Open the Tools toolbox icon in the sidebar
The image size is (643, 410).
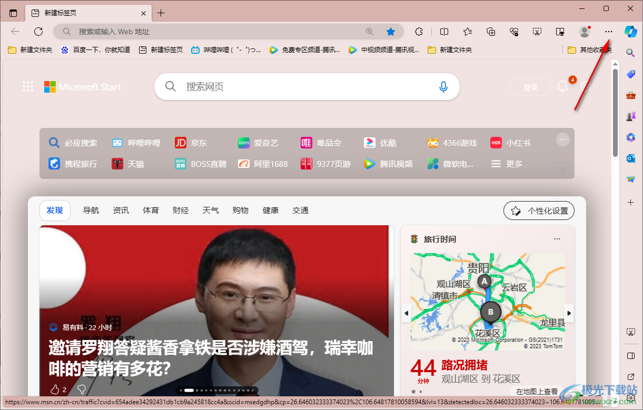point(630,95)
